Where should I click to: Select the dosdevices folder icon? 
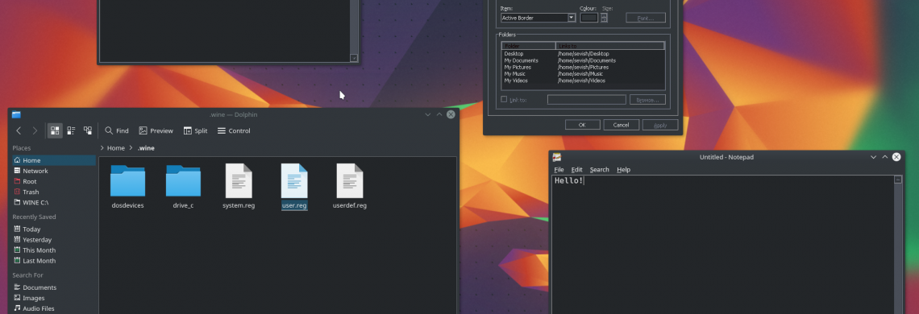coord(127,181)
